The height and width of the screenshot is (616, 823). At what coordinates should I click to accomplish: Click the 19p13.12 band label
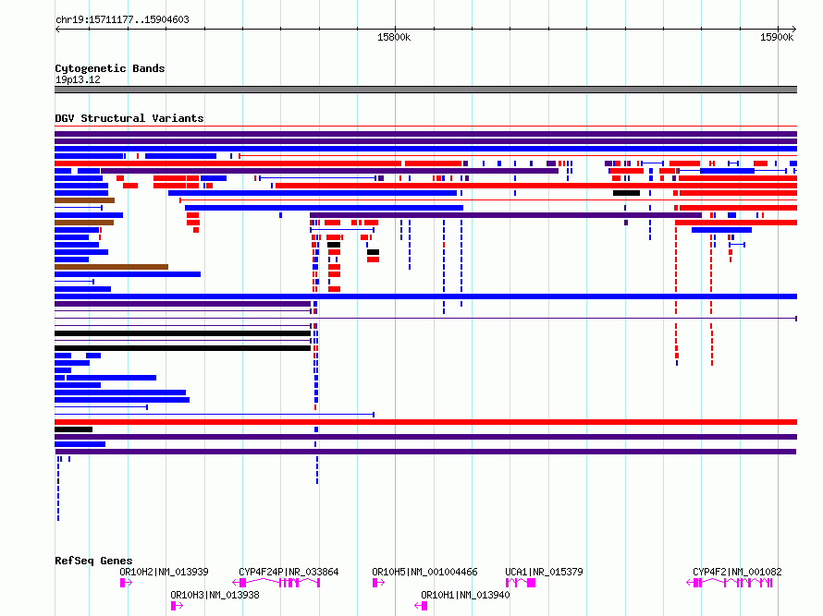tap(78, 79)
